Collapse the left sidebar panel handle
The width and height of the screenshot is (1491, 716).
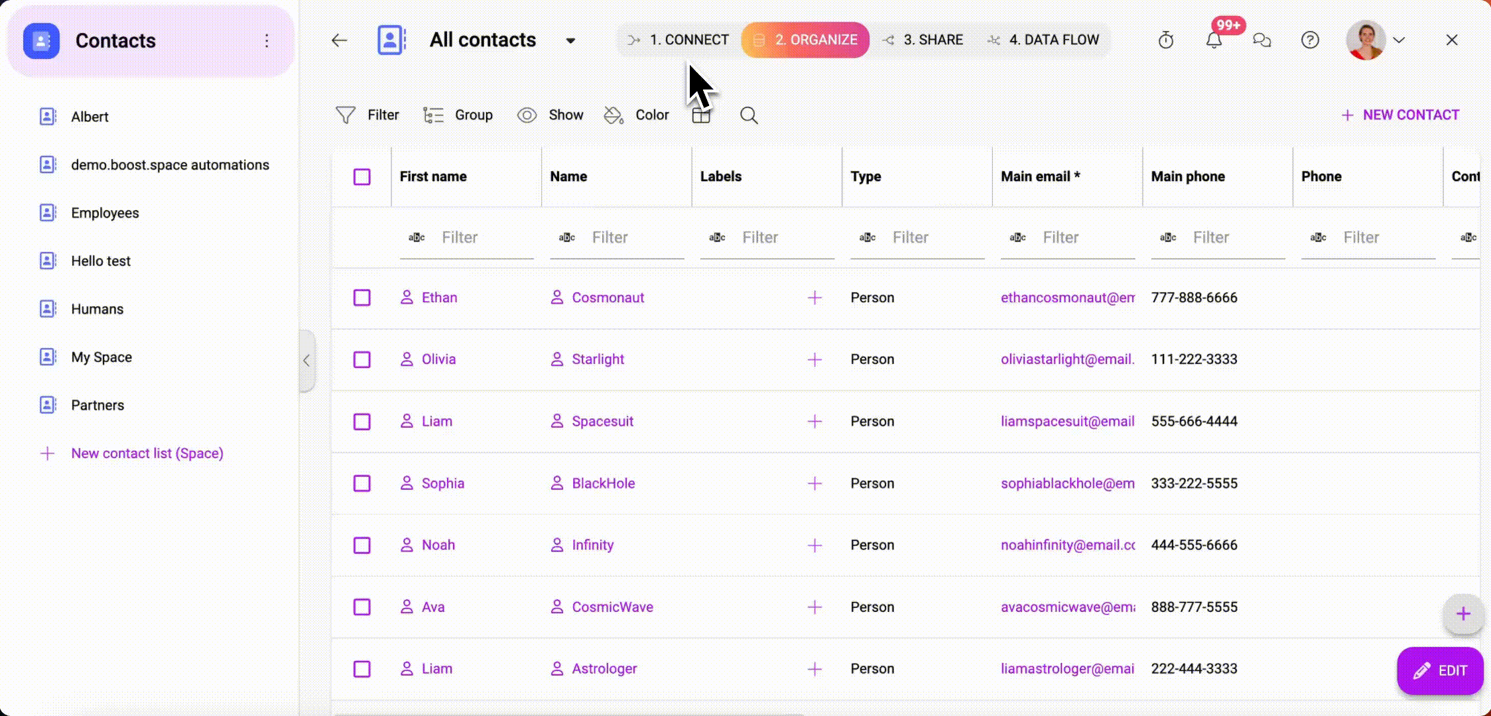306,361
